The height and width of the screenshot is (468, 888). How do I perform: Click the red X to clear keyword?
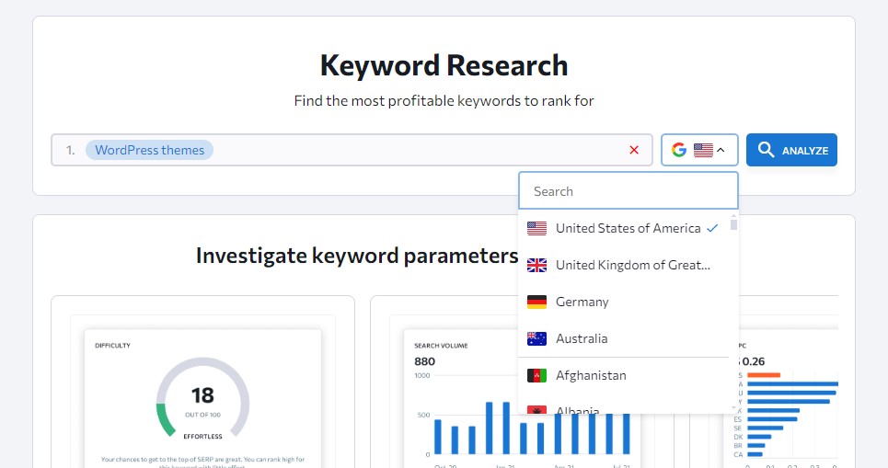click(x=634, y=150)
